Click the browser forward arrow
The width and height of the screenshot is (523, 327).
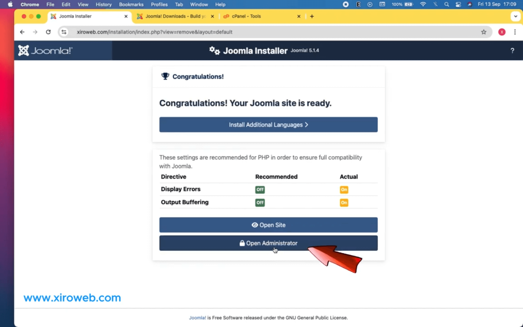point(35,32)
